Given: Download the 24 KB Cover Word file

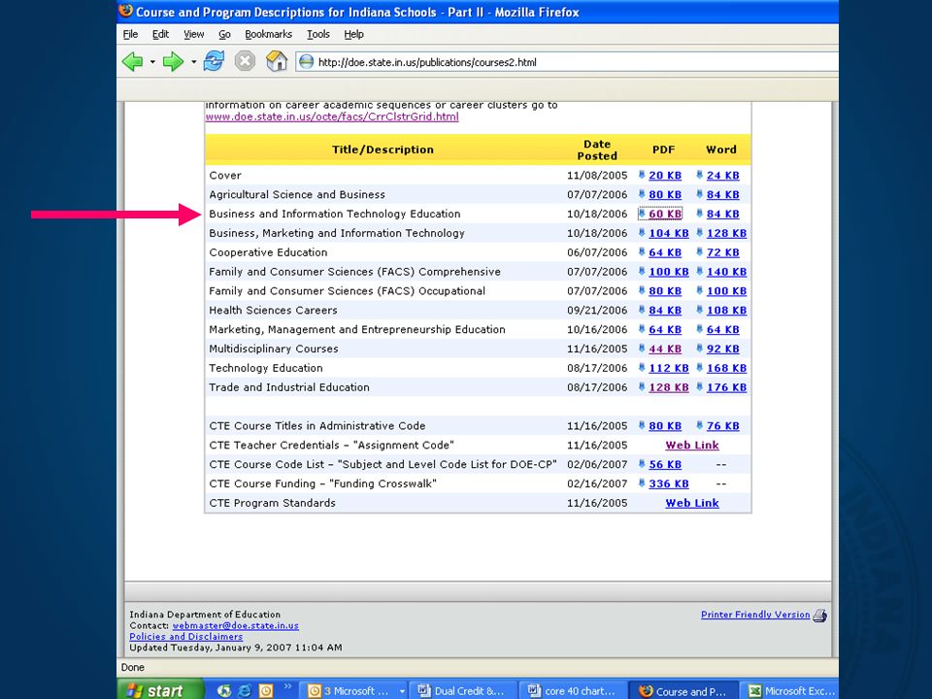Looking at the screenshot, I should click(x=722, y=176).
